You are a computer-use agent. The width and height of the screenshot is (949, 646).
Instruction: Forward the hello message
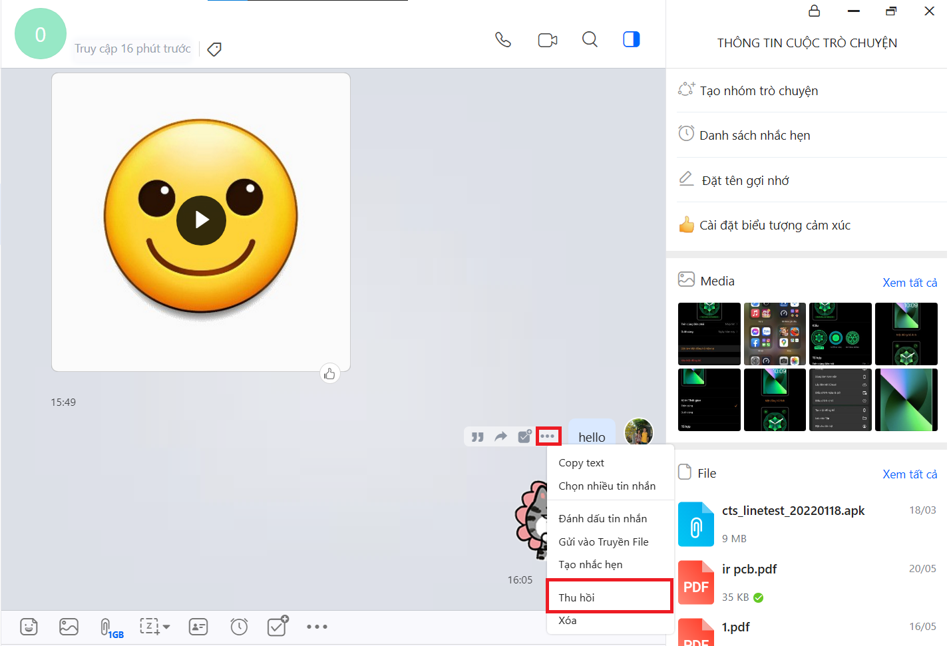501,437
